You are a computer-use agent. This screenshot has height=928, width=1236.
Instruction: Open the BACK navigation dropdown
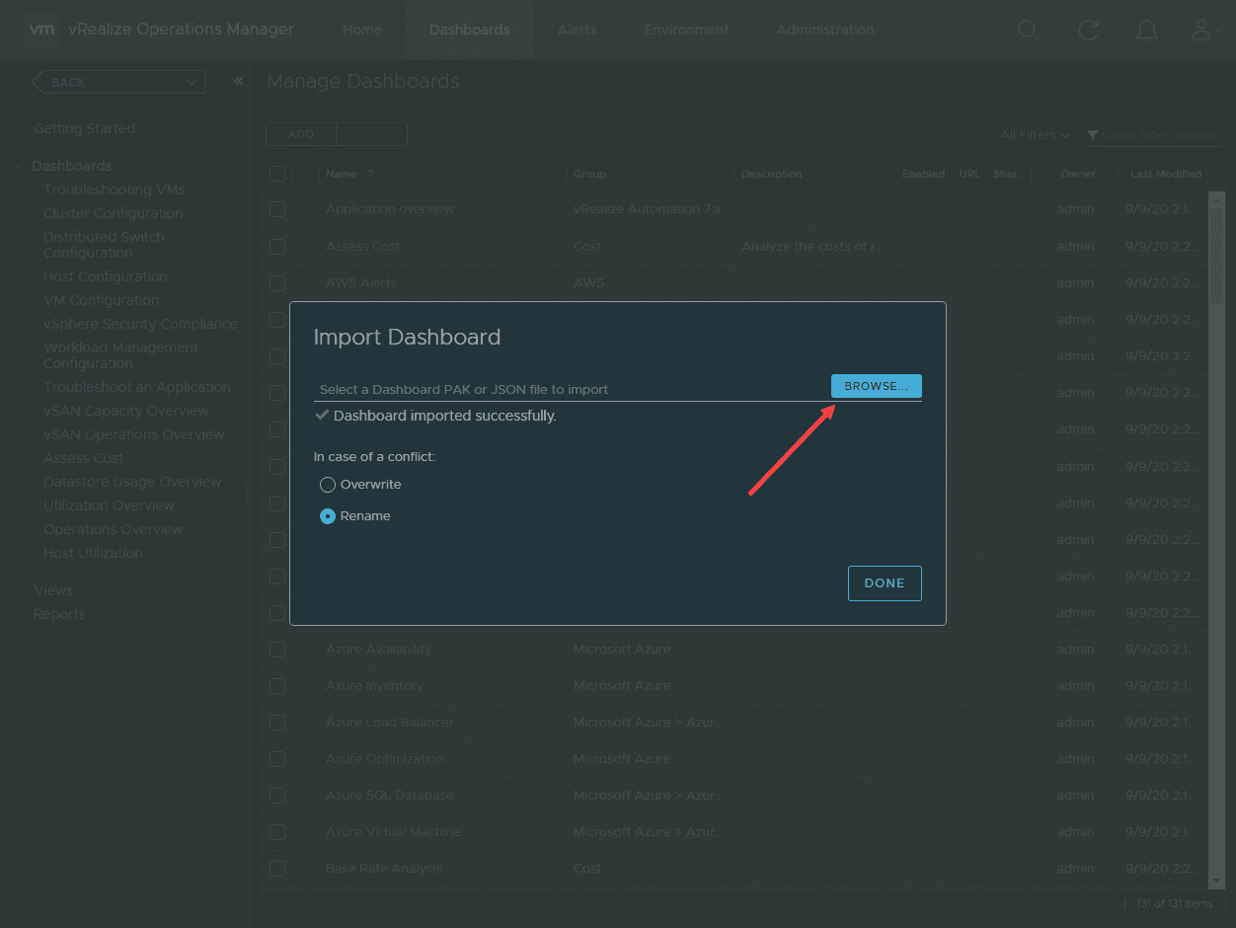(117, 82)
